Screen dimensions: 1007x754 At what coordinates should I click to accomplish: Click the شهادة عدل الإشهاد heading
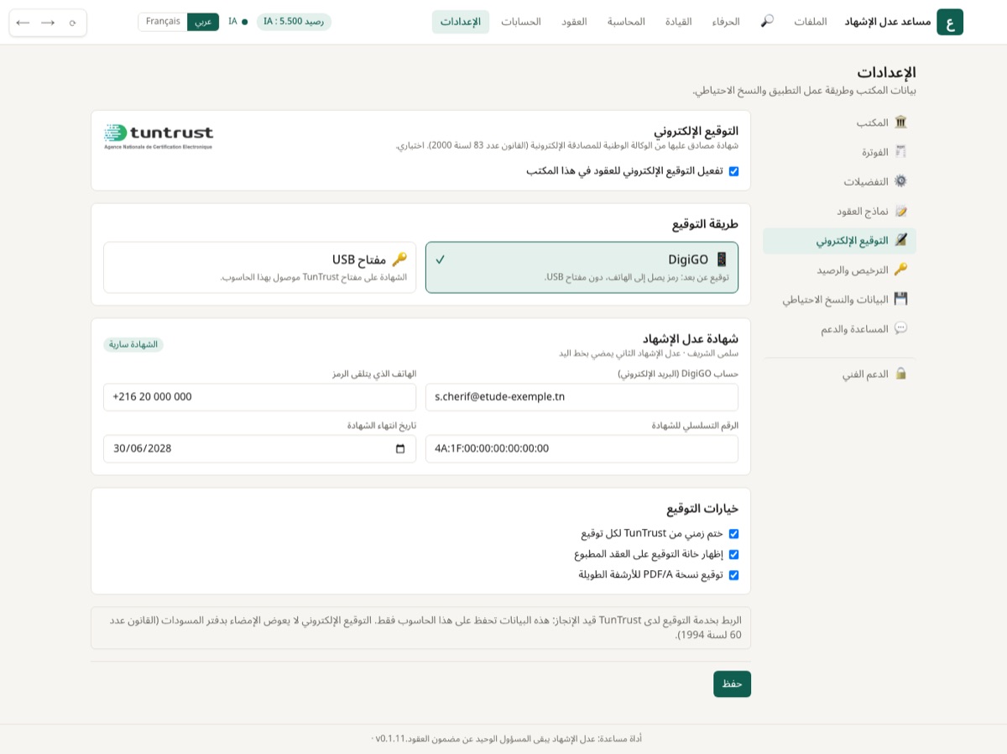pos(691,338)
